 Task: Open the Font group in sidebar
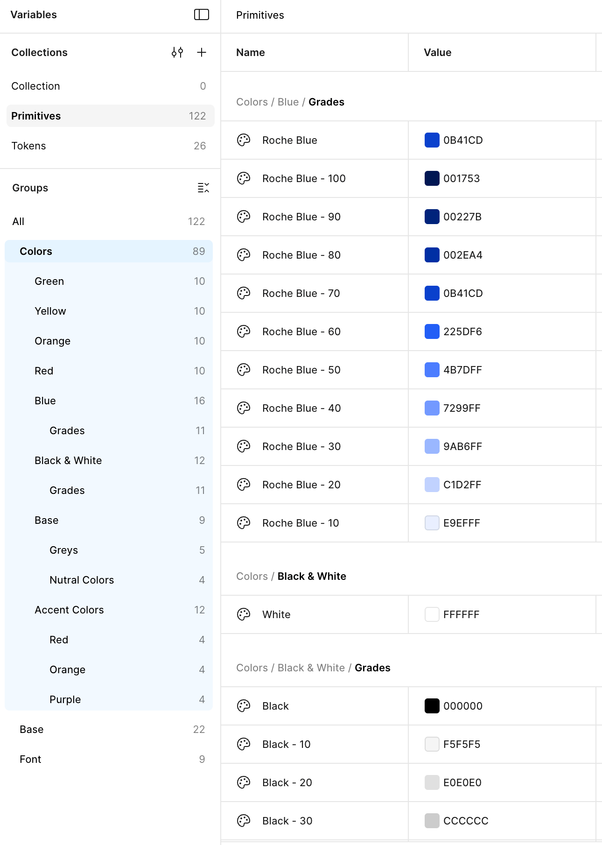[x=30, y=759]
